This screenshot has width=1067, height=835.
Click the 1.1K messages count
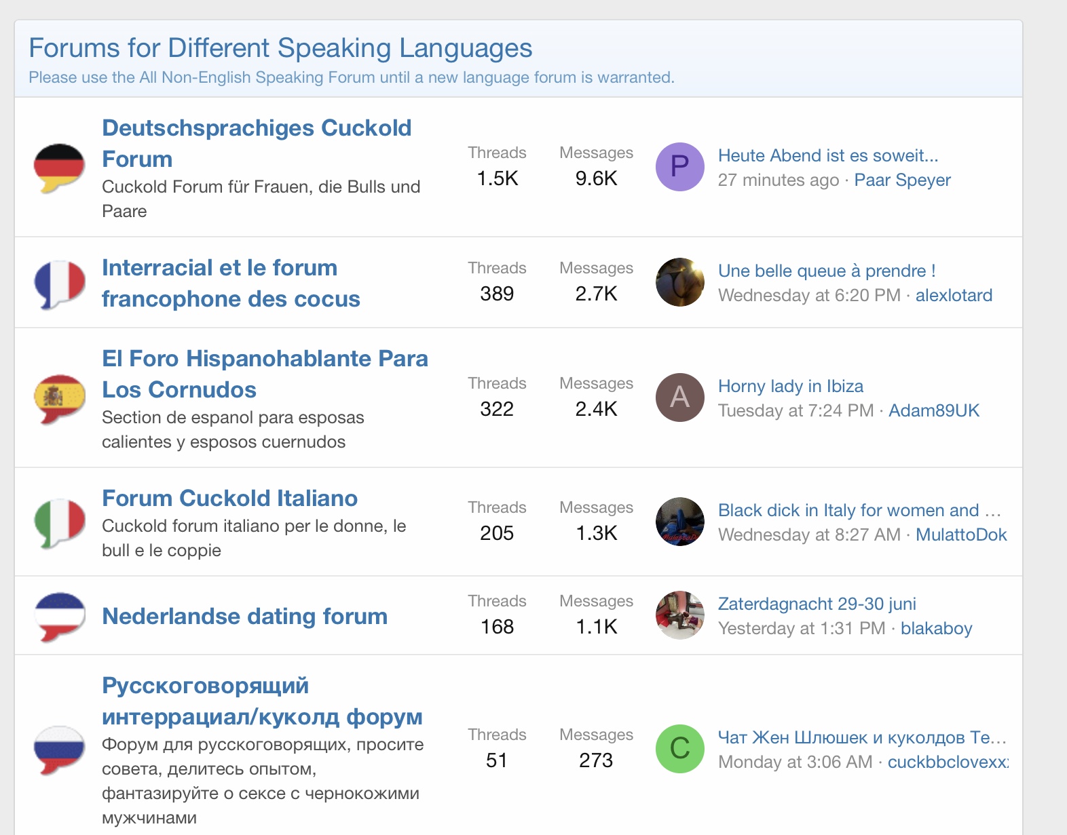pos(596,627)
